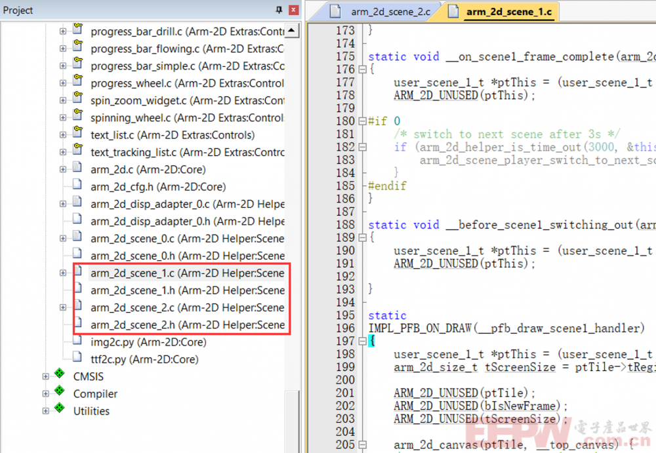Click the file icon of img2c.py
Image resolution: width=656 pixels, height=453 pixels.
pyautogui.click(x=77, y=340)
